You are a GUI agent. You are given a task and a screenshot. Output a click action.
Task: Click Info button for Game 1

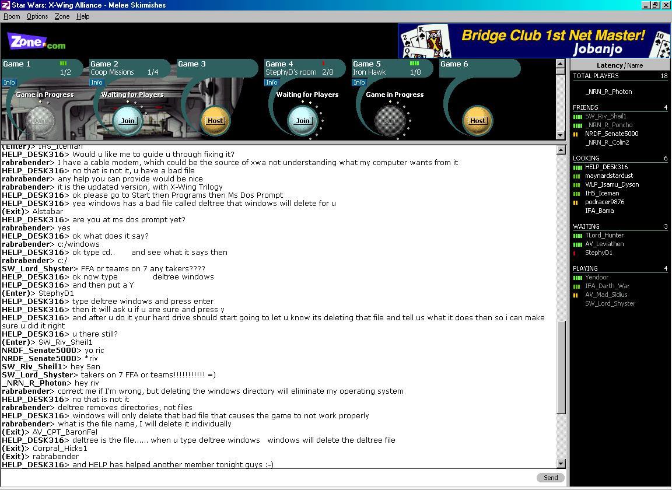[x=9, y=82]
